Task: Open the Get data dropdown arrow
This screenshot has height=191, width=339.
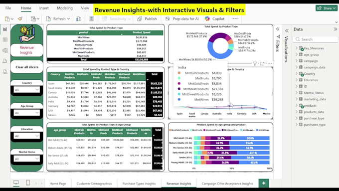Action: click(38, 19)
